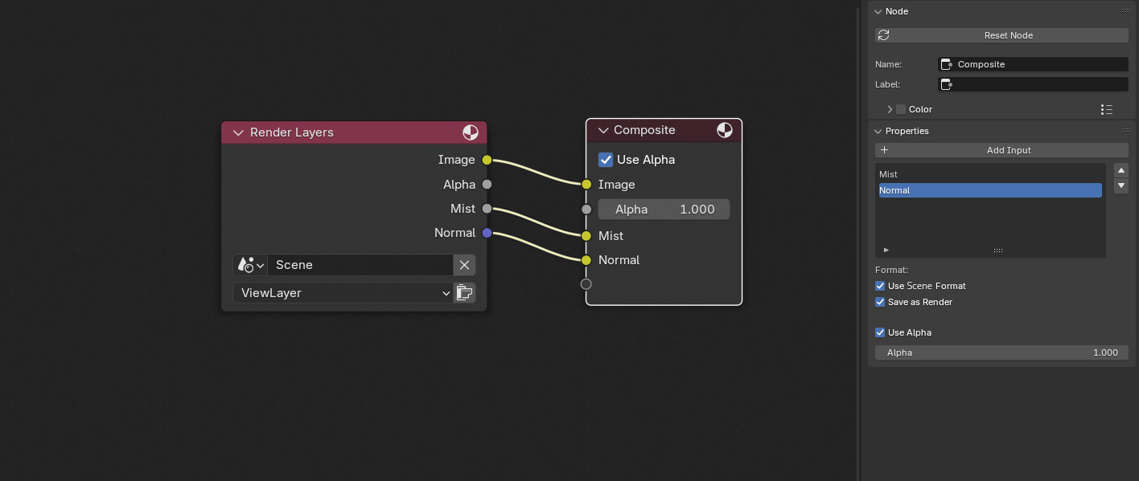Click the node Name field showing Composite
1139x481 pixels.
[x=1034, y=64]
